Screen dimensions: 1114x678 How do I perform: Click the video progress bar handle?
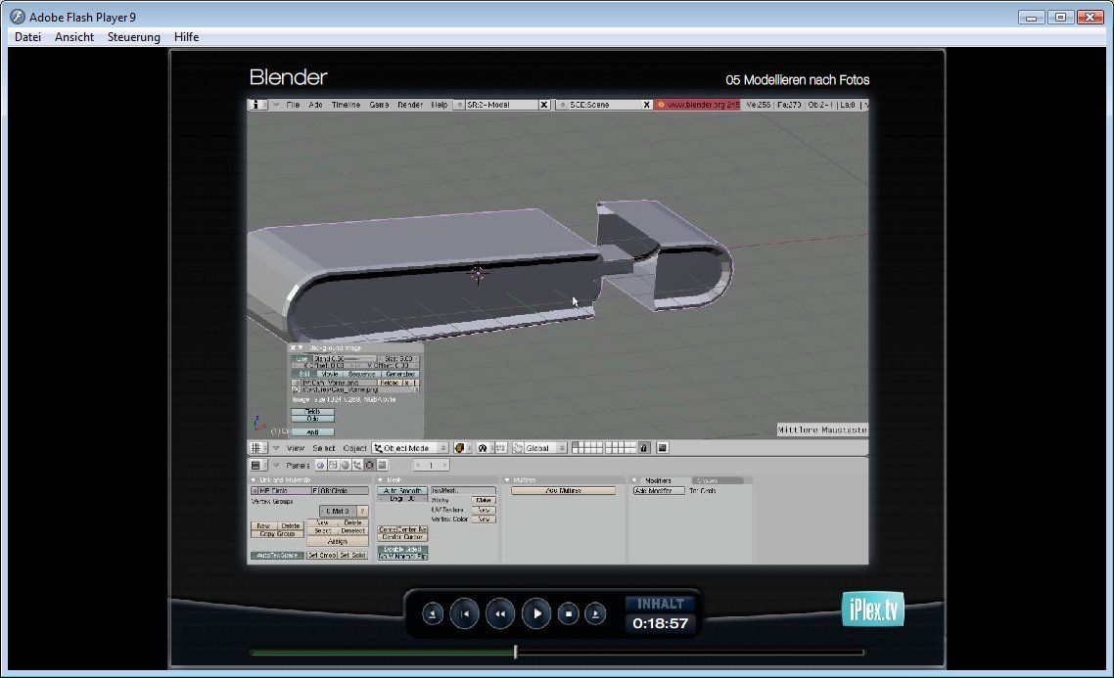(516, 652)
